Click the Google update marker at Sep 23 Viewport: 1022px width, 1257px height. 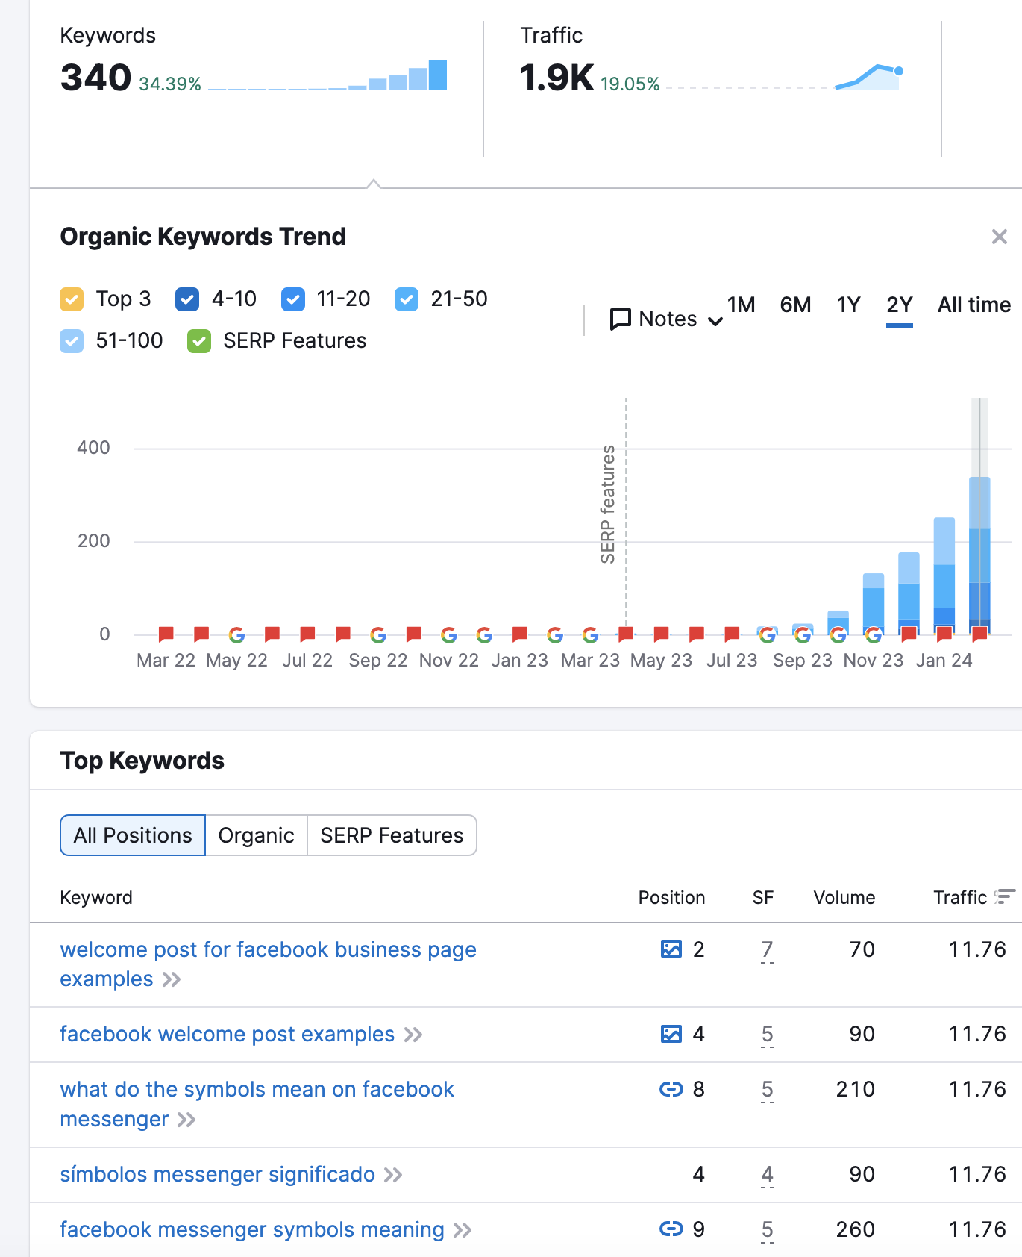click(803, 635)
